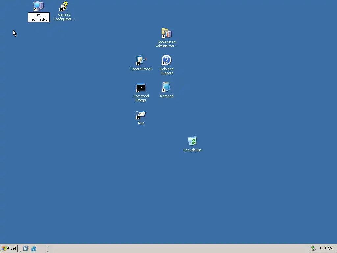Select the Run shortcut icon
This screenshot has width=337, height=253.
pyautogui.click(x=141, y=114)
